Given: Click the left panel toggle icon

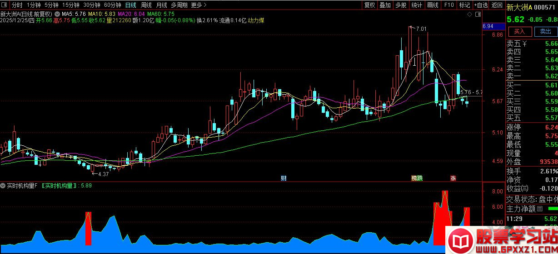Looking at the screenshot, I should (x=5, y=5).
